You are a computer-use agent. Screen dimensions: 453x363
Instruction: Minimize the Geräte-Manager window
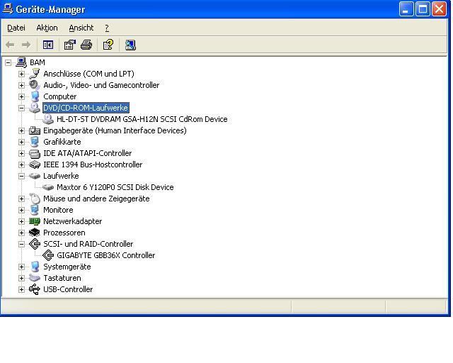(x=406, y=9)
